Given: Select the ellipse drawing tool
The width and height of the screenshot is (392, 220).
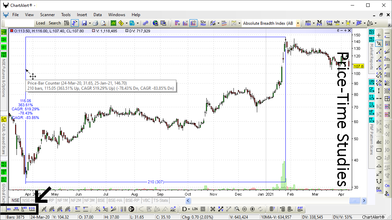Looking at the screenshot, I should tap(379, 158).
